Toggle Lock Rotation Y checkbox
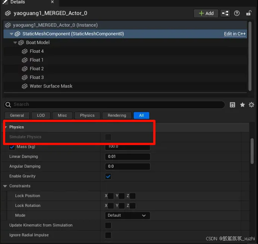 click(x=122, y=206)
